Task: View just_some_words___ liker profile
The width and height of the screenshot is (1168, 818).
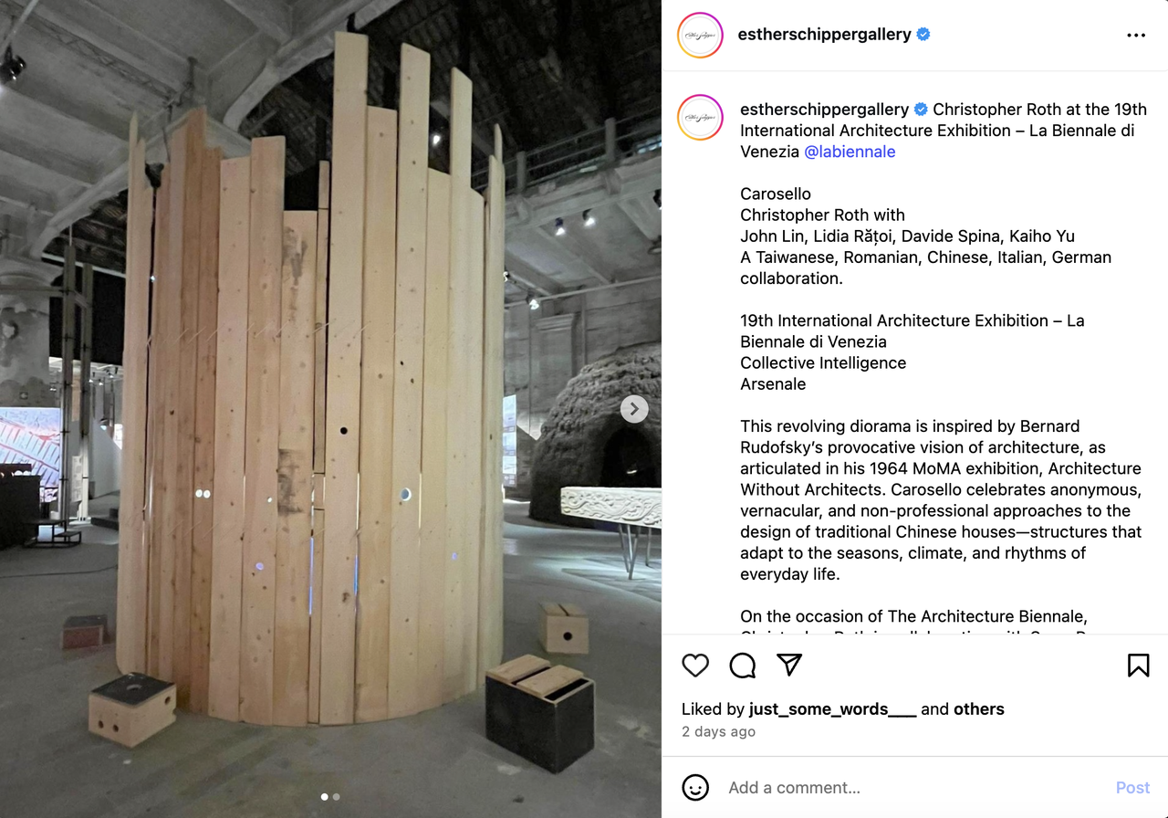Action: (832, 709)
